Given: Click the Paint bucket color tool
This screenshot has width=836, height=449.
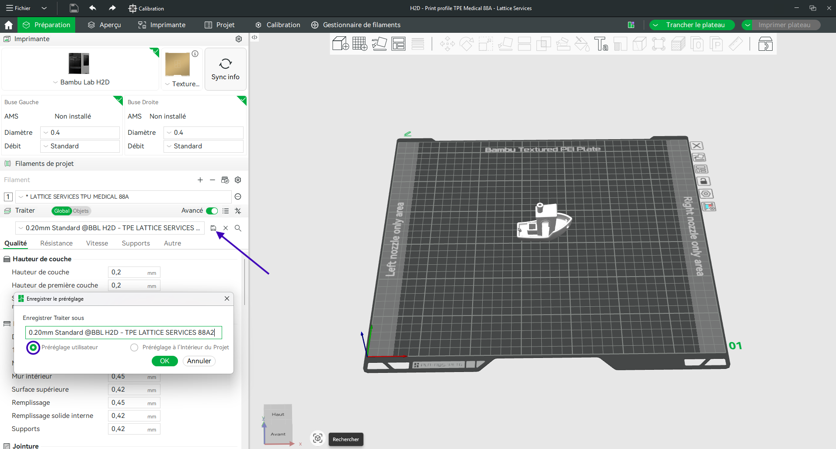Looking at the screenshot, I should (582, 44).
